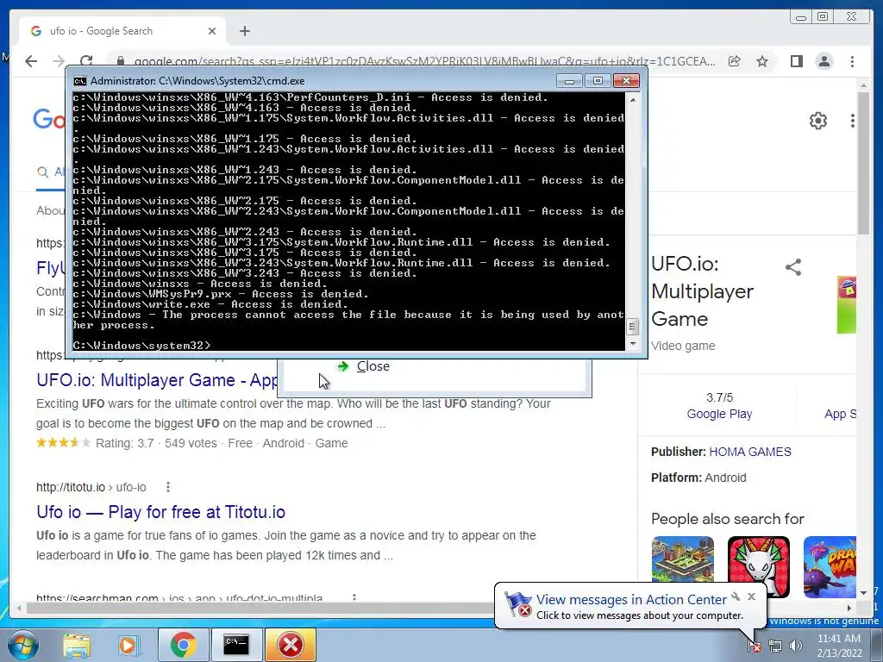
Task: Click the wrench icon in notification balloon
Action: [x=736, y=596]
